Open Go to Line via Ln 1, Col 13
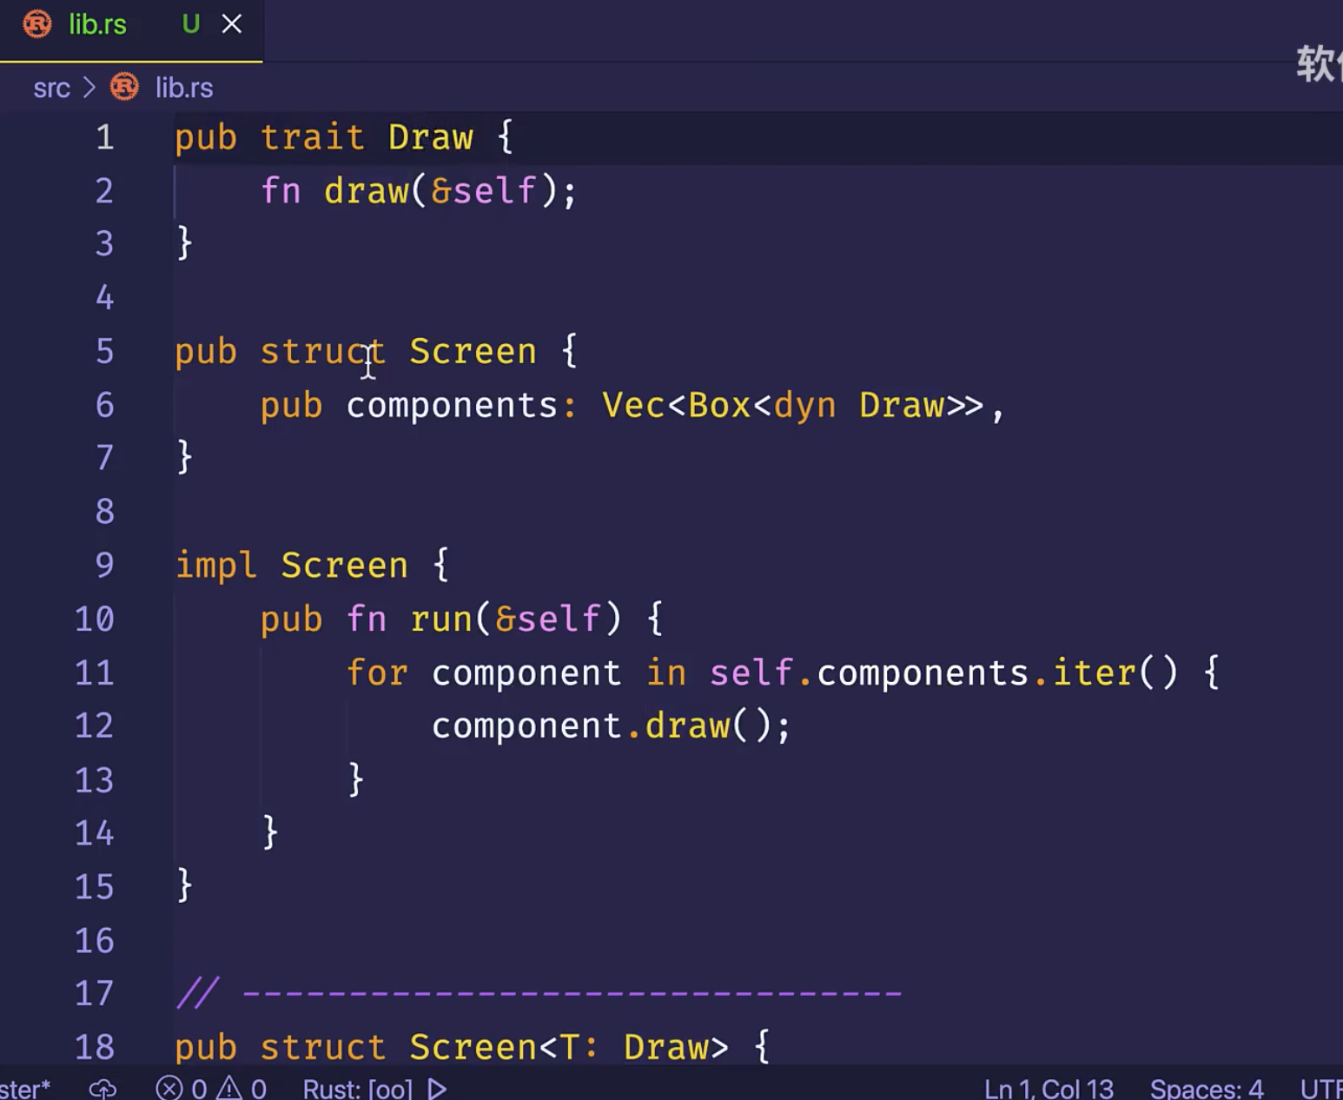 pyautogui.click(x=1049, y=1088)
